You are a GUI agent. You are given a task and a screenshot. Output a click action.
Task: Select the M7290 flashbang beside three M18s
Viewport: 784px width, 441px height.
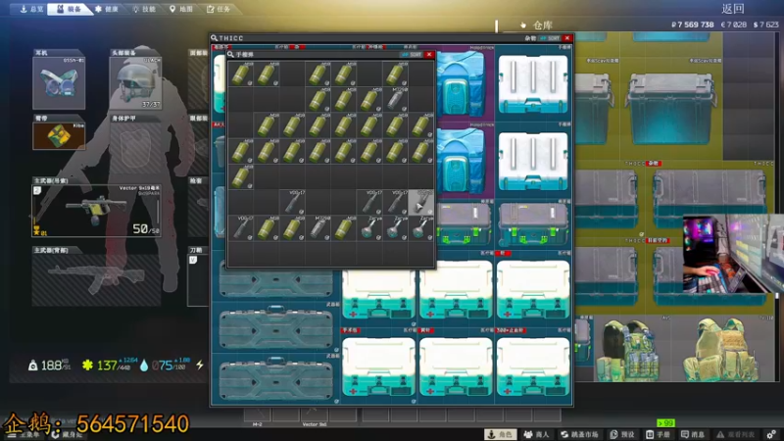pyautogui.click(x=395, y=100)
